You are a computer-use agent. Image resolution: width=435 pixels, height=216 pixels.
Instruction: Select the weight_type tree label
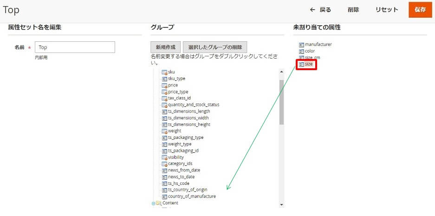point(180,144)
